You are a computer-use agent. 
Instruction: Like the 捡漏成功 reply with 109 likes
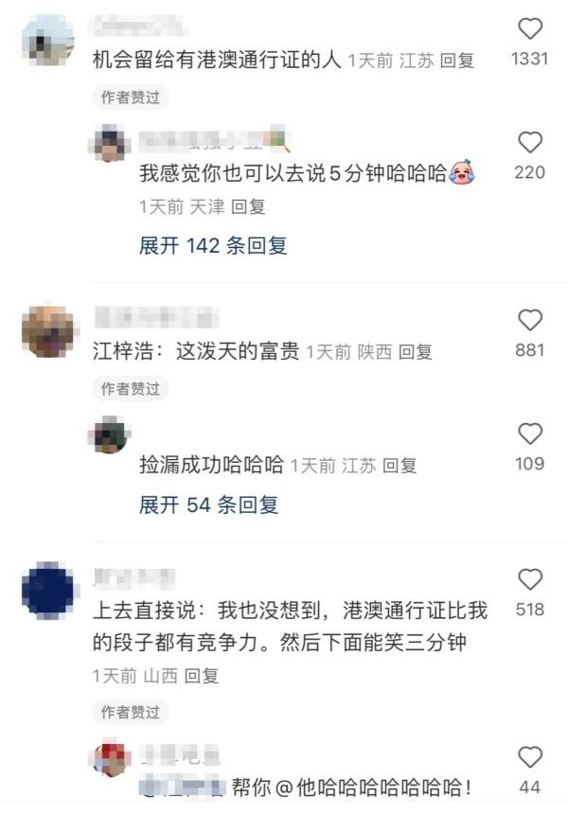coord(529,434)
